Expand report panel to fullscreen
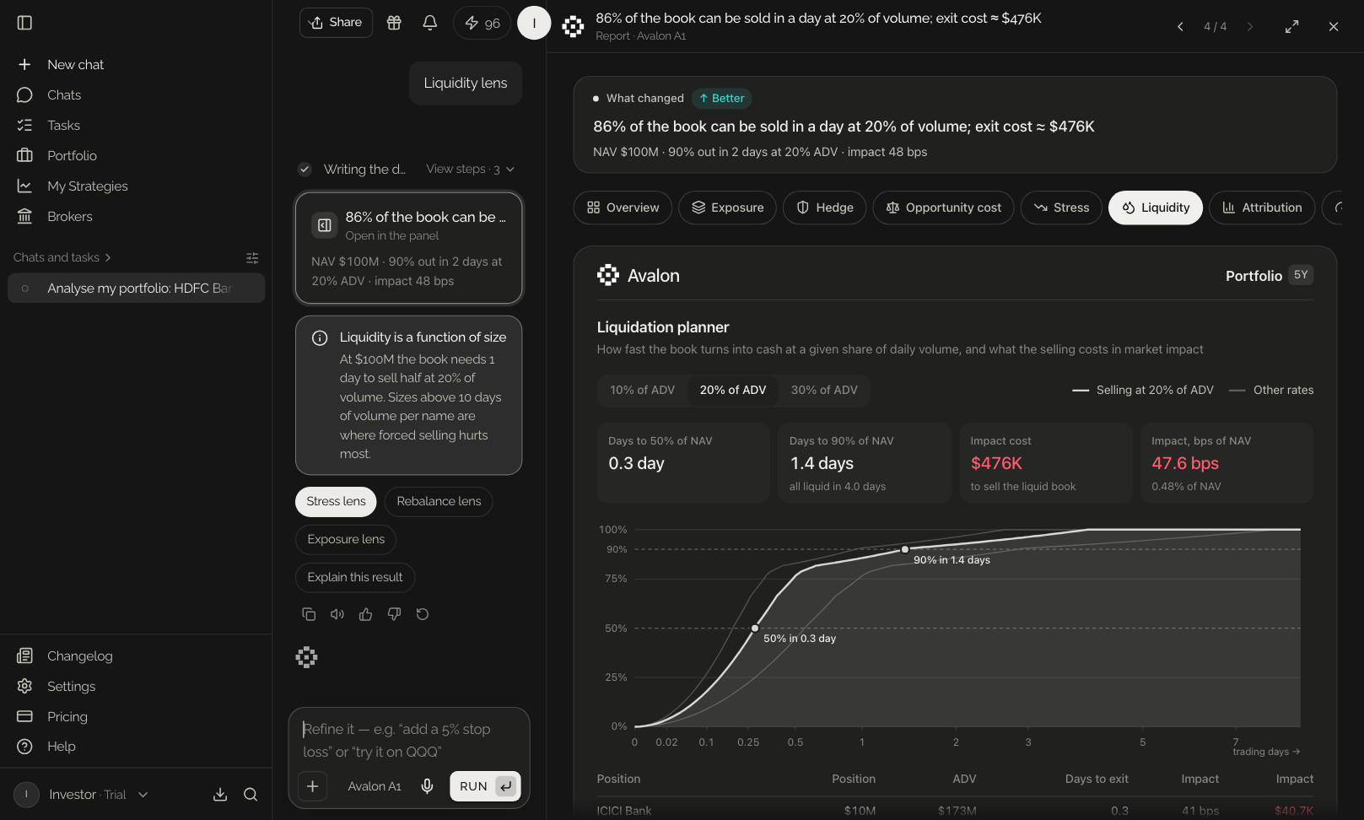 click(1291, 27)
